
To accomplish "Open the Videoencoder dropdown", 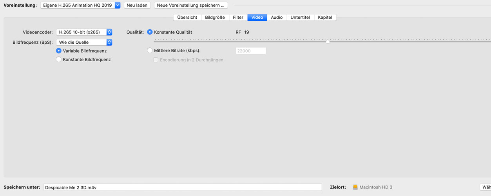I will 84,32.
